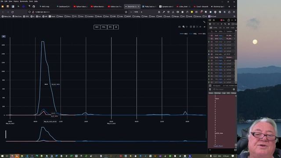Toggle the Info console filter
The image size is (281, 158).
(x=228, y=93)
